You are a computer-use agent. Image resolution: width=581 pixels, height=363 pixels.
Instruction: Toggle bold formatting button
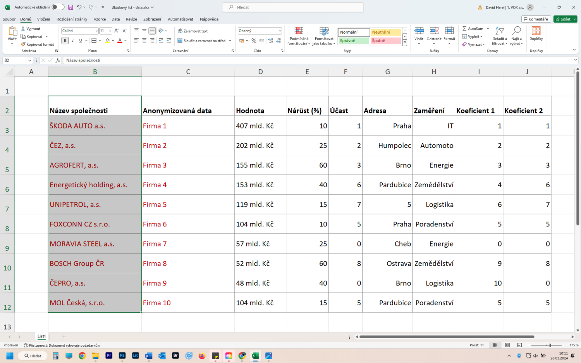coord(65,41)
